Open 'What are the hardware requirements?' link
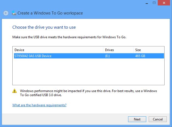This screenshot has height=127, width=172. click(40, 105)
